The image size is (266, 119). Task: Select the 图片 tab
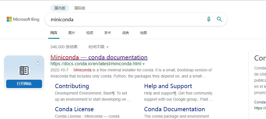click(72, 33)
